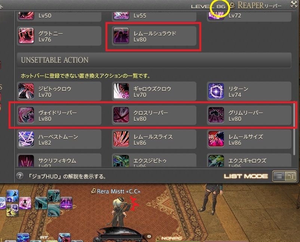Click the ギャロウズクロウ Lv70 action icon

(x=121, y=91)
